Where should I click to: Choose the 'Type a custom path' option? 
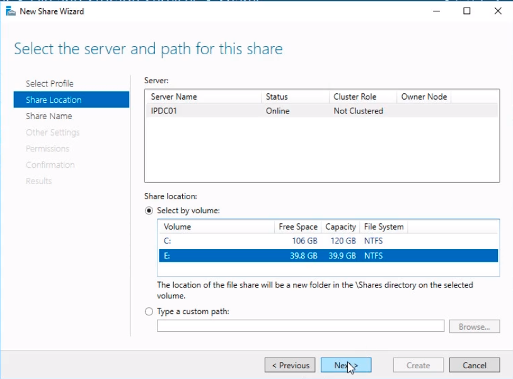point(149,312)
